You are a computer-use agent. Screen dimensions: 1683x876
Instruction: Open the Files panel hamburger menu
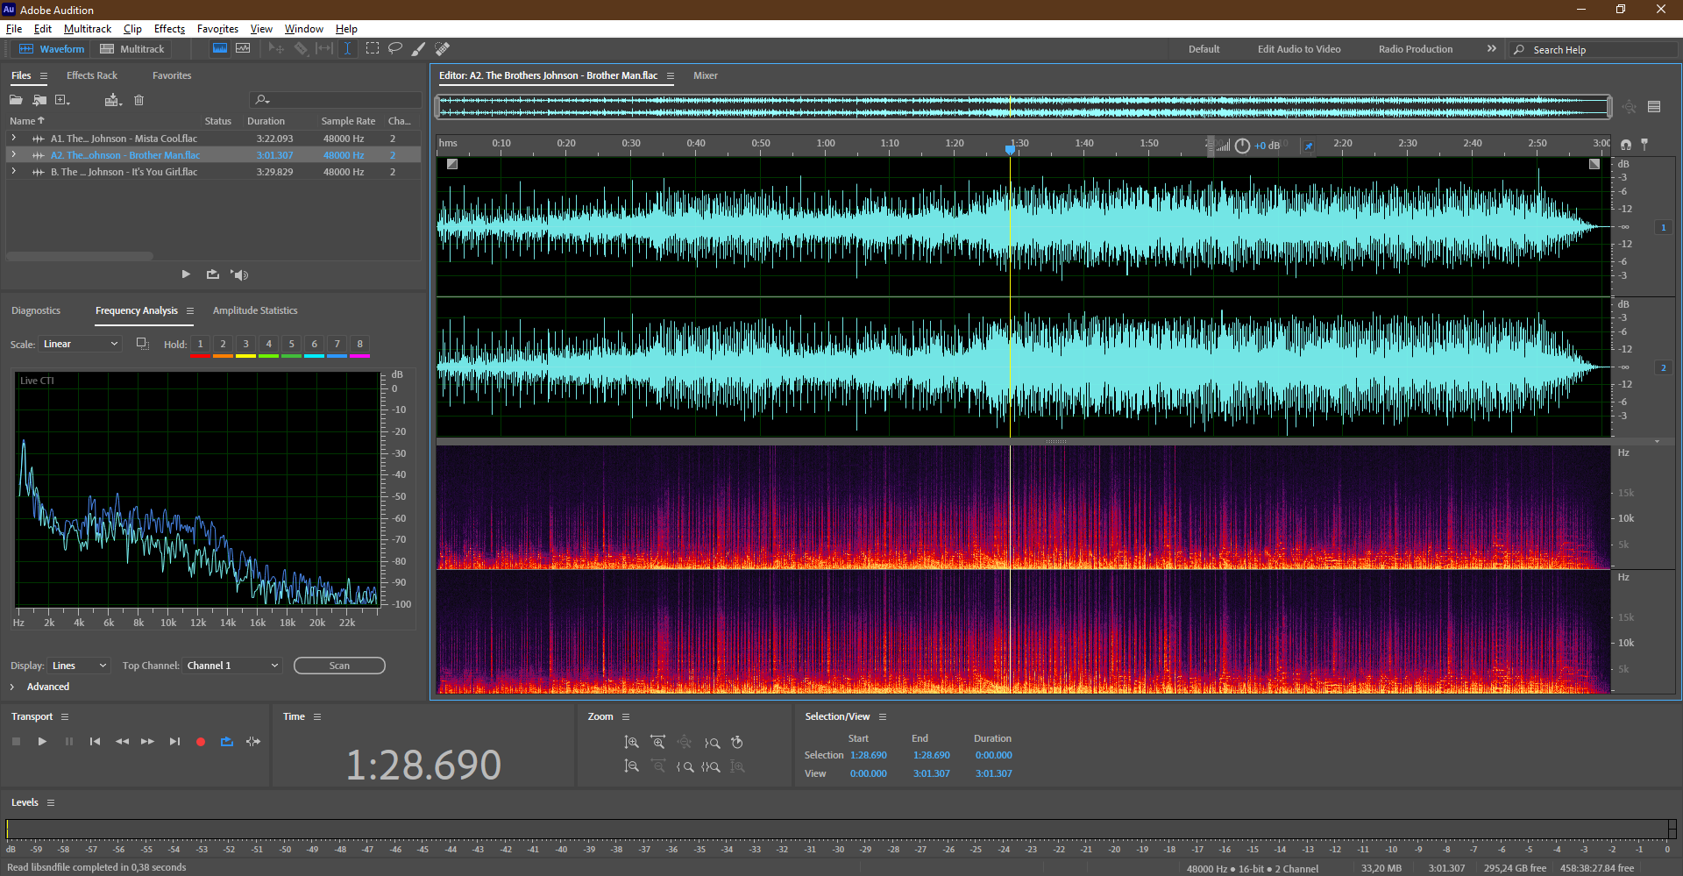click(44, 76)
